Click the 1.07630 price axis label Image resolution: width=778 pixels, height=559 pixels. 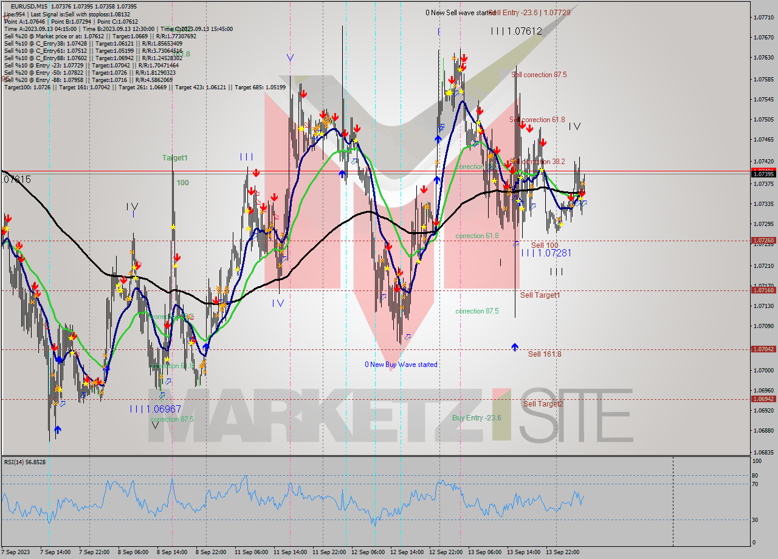tap(763, 58)
